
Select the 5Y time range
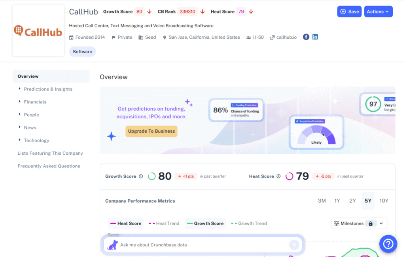click(368, 201)
